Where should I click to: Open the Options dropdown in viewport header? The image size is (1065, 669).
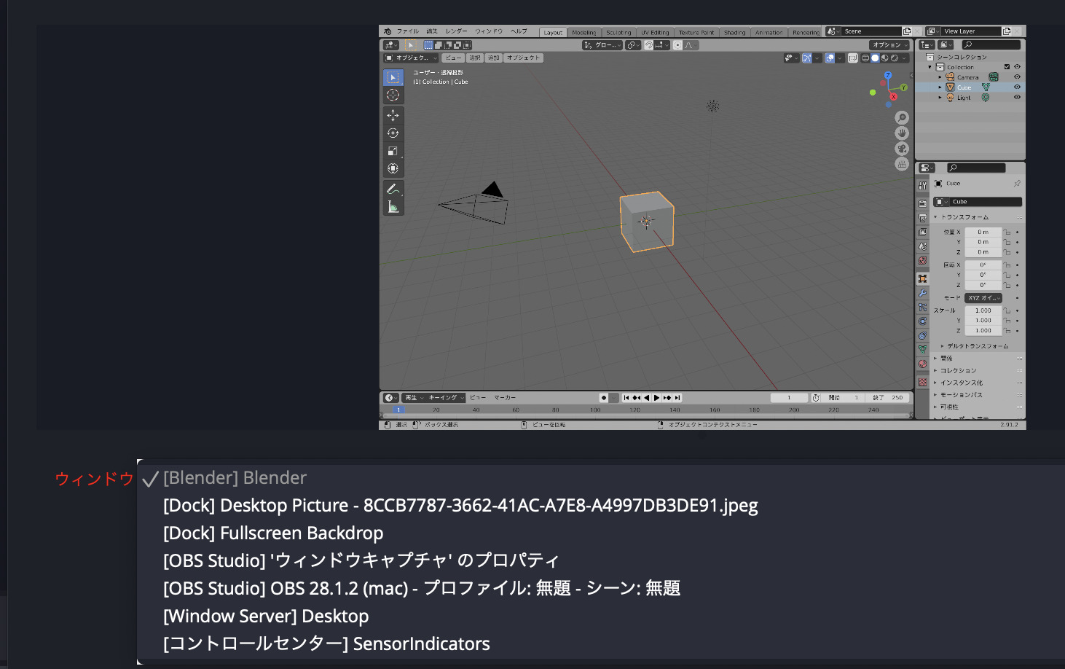tap(890, 45)
